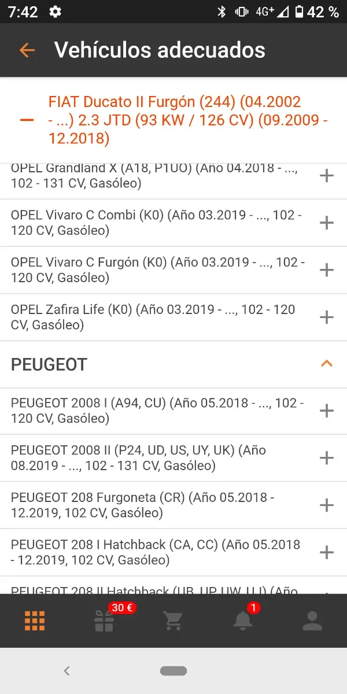Open FIAT Ducato II Furgón 2.3 JTD link
Image resolution: width=347 pixels, height=694 pixels.
coord(173,120)
